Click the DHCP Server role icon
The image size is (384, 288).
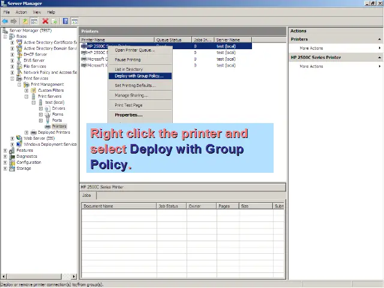(x=19, y=55)
